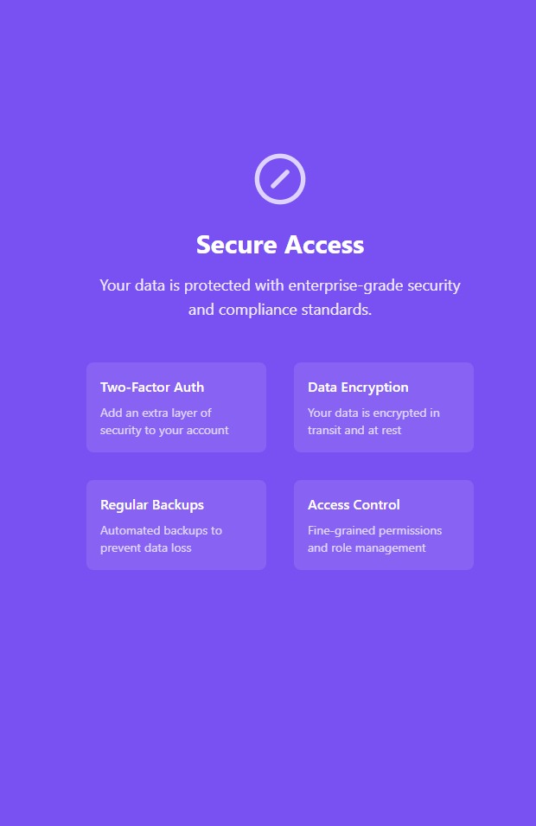Click 'and compliance standards.' subtitle line

click(280, 310)
